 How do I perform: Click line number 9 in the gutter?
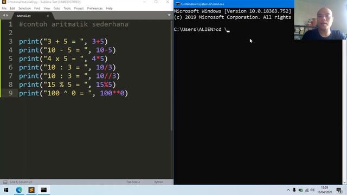click(11, 93)
